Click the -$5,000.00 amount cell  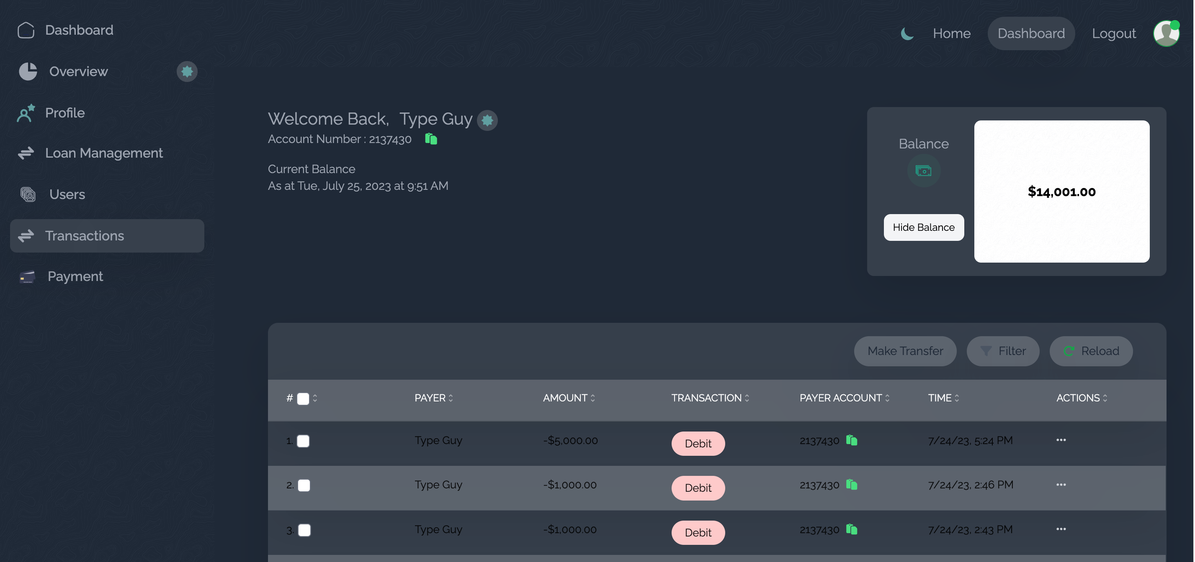(x=570, y=440)
